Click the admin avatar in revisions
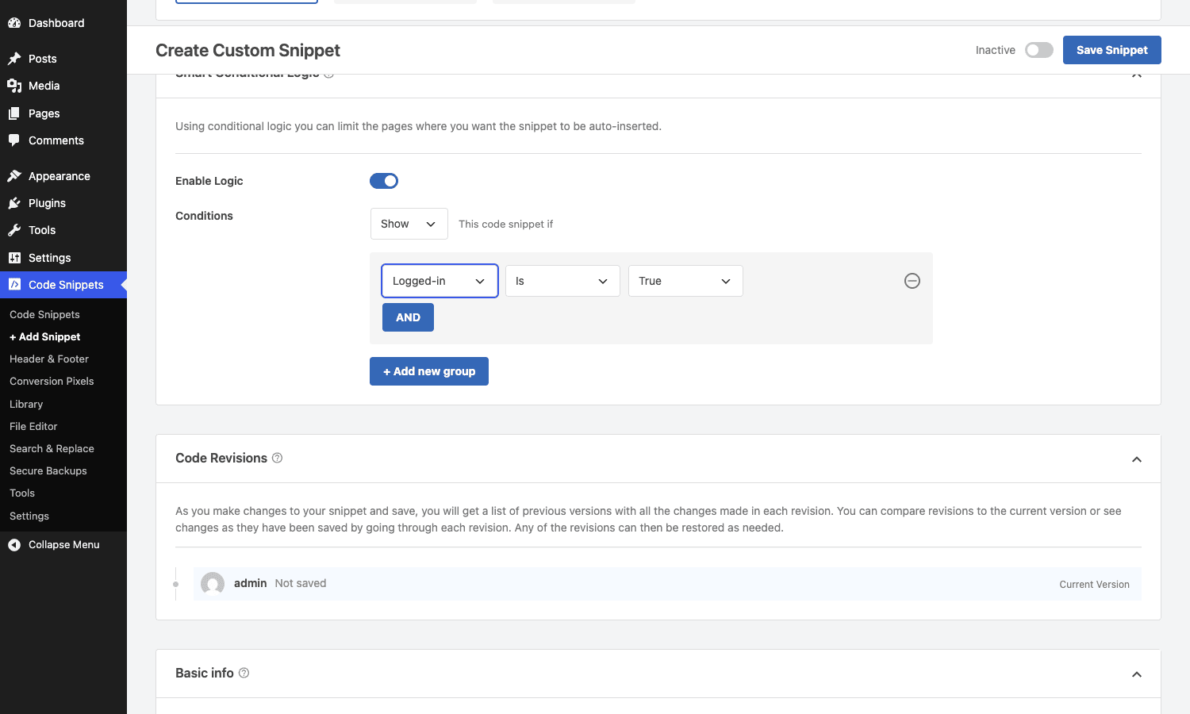 coord(213,584)
